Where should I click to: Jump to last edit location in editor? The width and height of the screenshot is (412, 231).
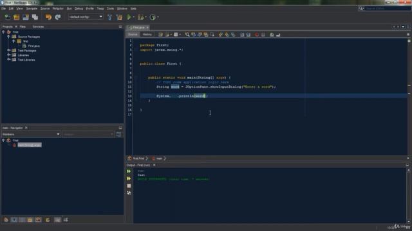coord(160,35)
